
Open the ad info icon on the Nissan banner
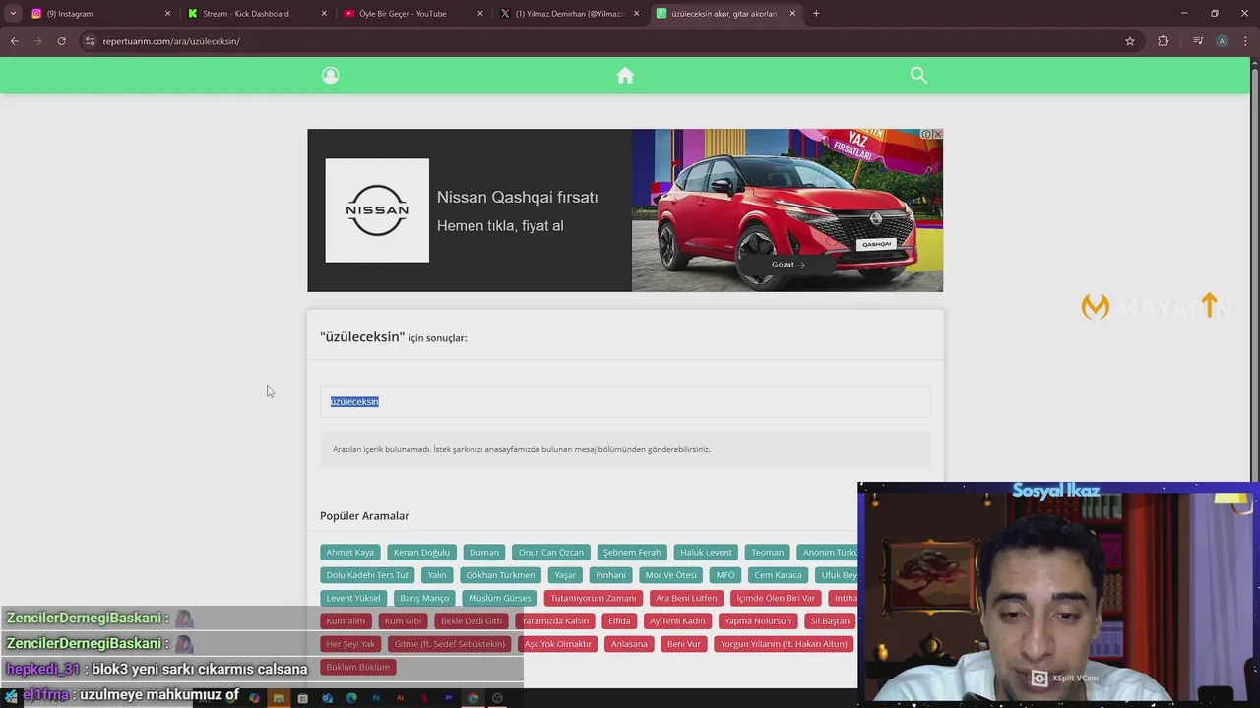(926, 134)
